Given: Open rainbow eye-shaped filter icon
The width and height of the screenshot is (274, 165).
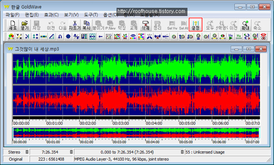Looking at the screenshot, I should pyautogui.click(x=133, y=36).
